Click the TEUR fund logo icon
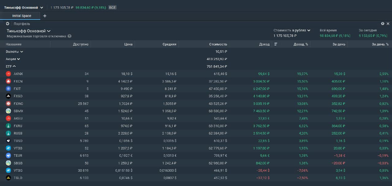392x186 pixels. (x=8, y=156)
